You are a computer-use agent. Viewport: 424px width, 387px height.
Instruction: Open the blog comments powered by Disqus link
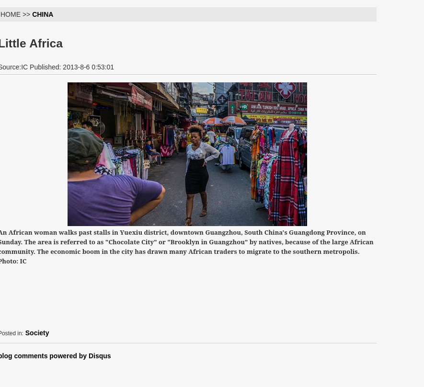click(55, 356)
